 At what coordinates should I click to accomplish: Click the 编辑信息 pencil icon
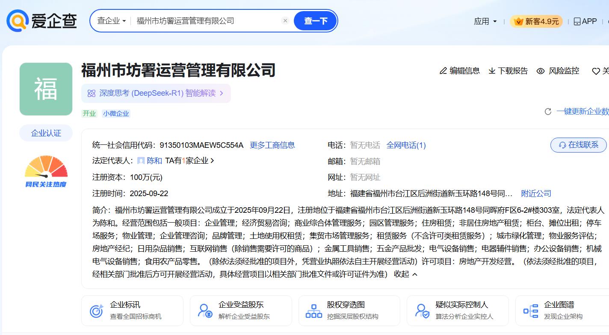(443, 71)
